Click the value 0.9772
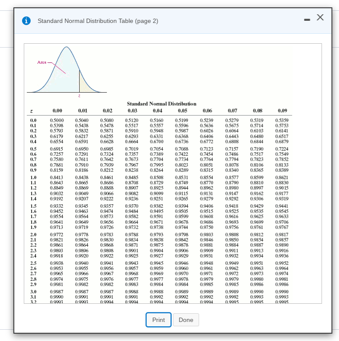This screenshot has height=341, width=339. 57,235
